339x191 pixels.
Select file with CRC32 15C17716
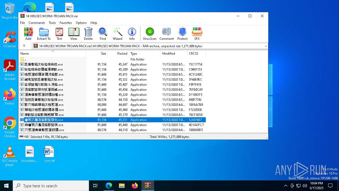click(112, 64)
